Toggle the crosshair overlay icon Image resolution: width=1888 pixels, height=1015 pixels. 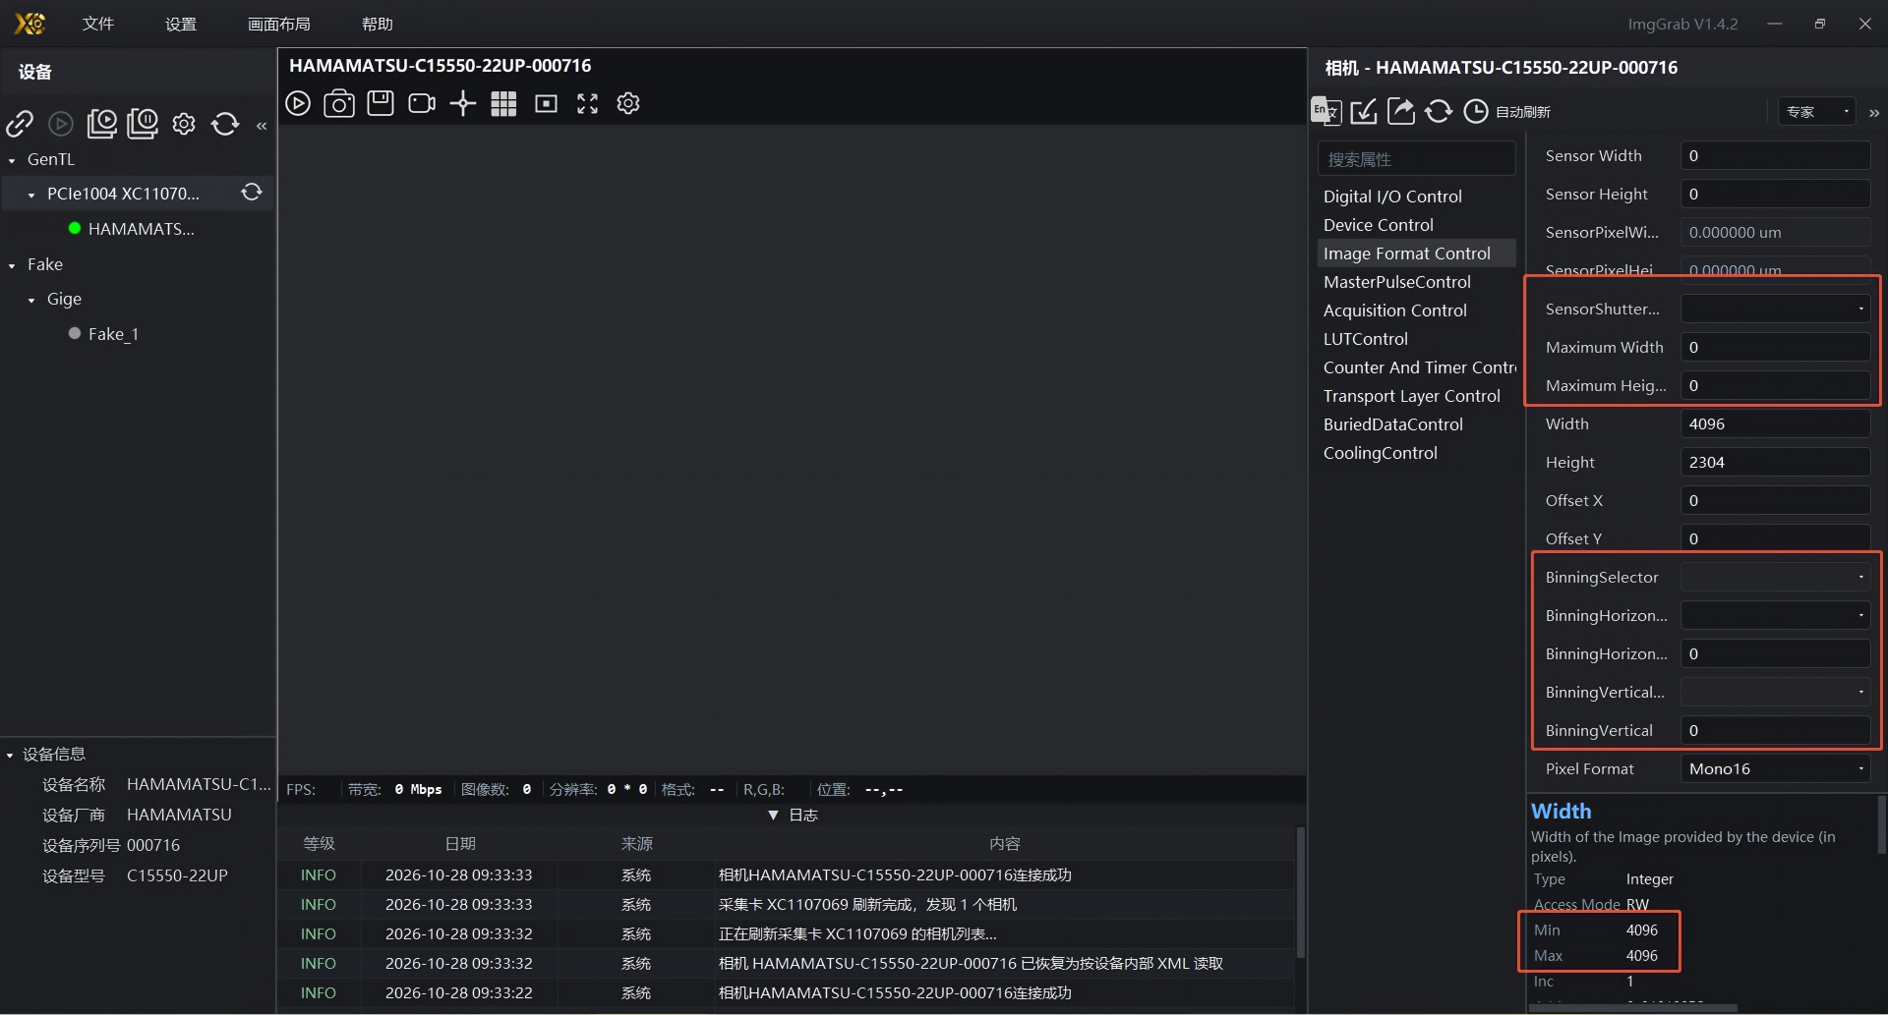pyautogui.click(x=463, y=103)
